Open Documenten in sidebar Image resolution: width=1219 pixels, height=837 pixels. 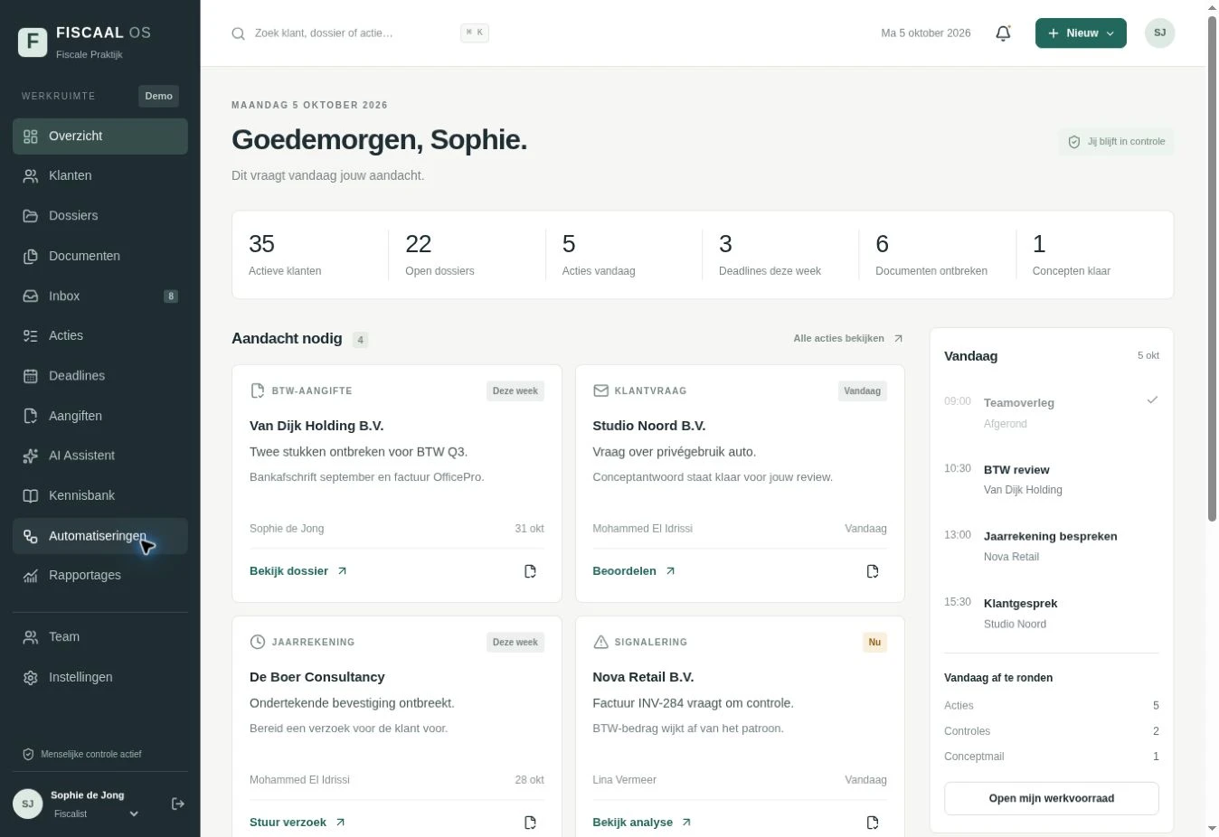click(100, 256)
